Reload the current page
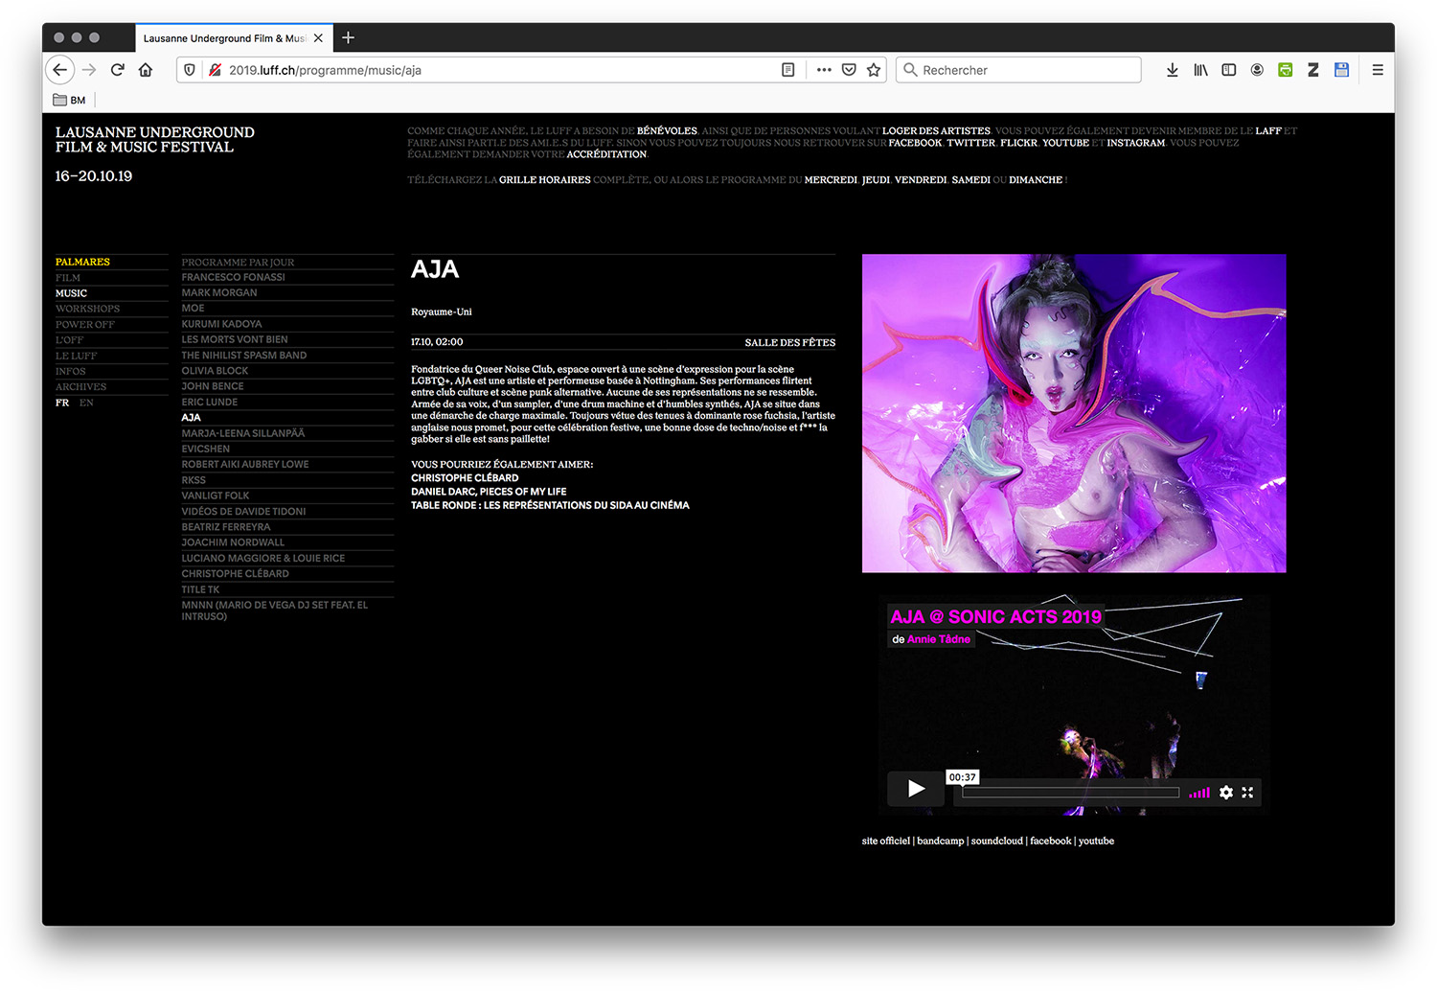1437x991 pixels. point(117,70)
